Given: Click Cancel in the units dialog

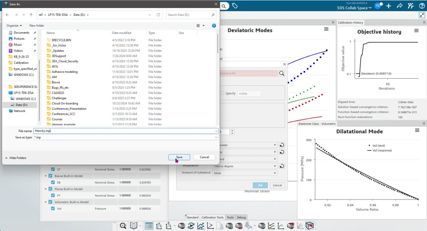Looking at the screenshot, I should click(x=277, y=185).
